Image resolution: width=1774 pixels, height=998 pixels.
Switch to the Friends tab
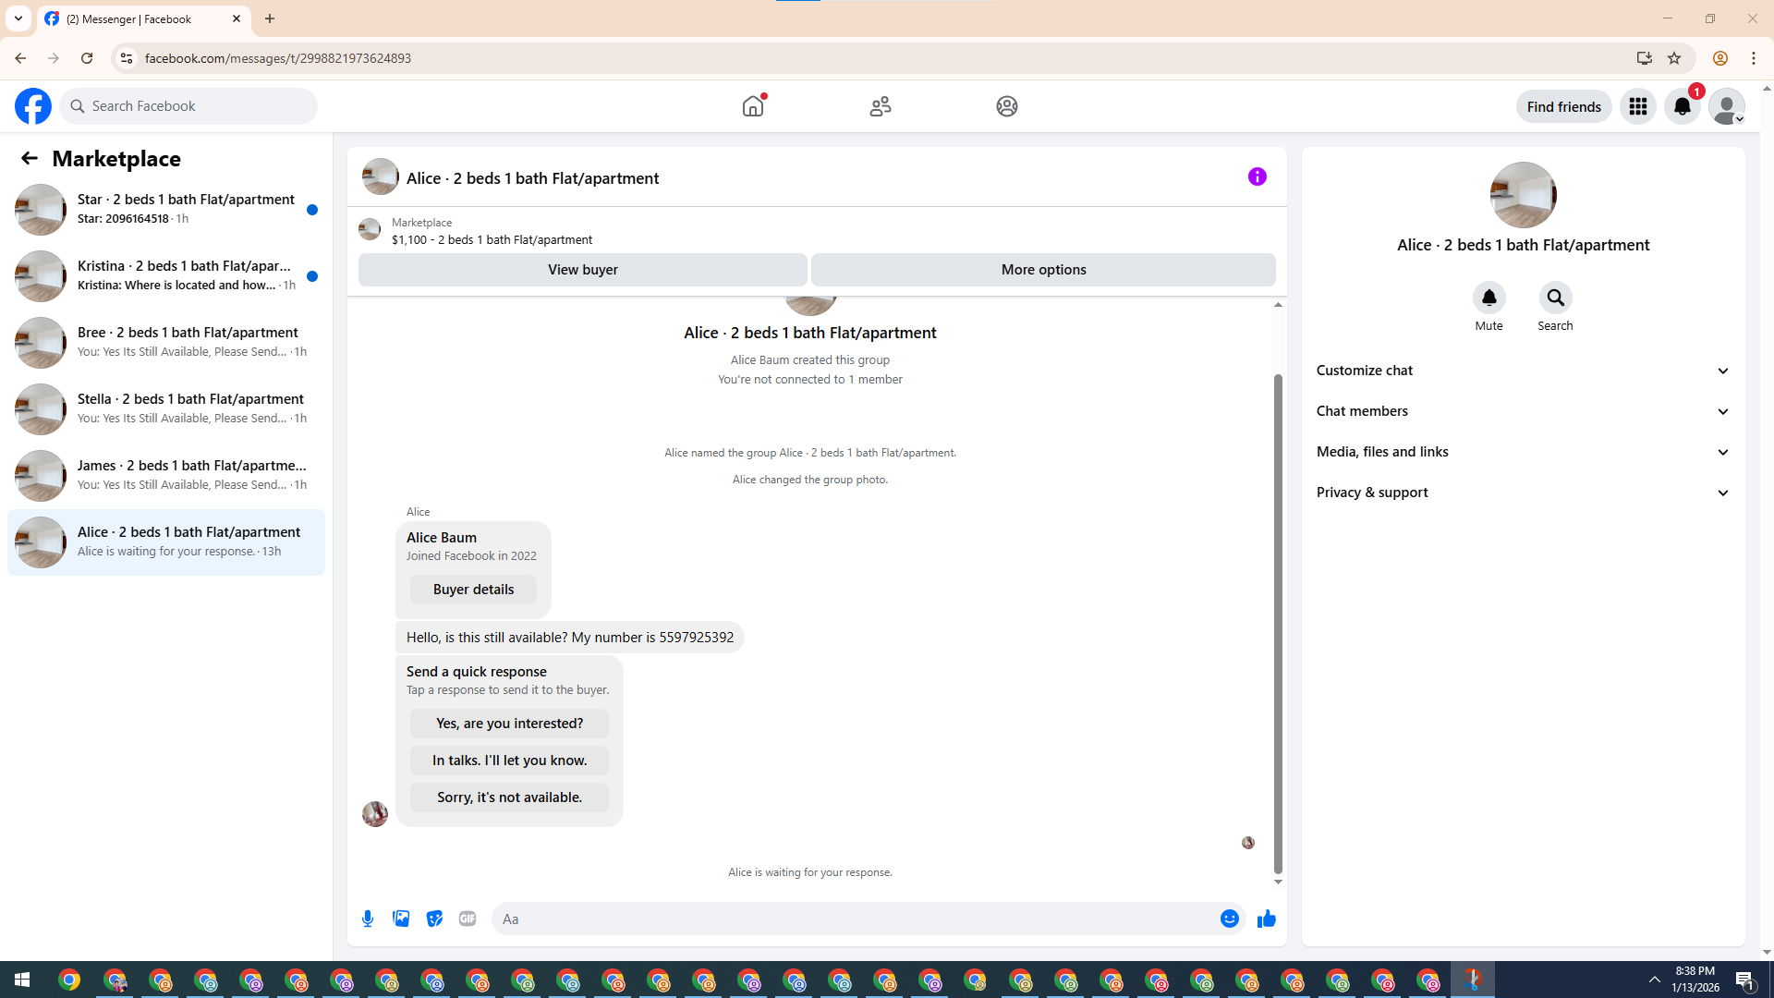click(880, 106)
